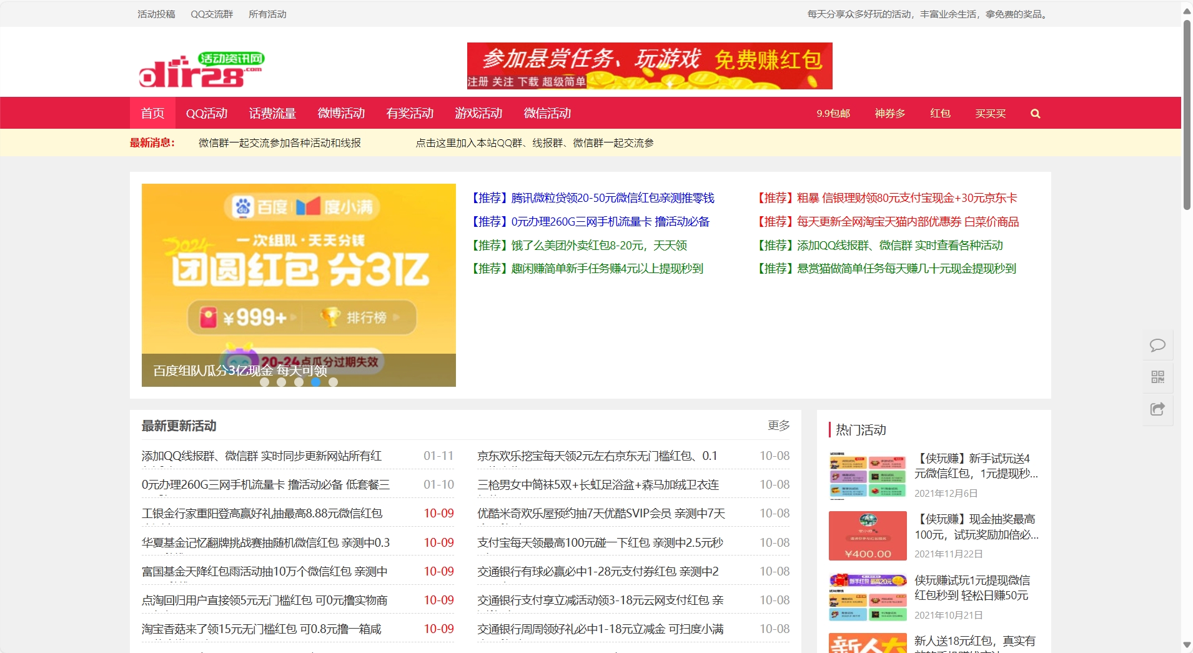Open article 京东欢乐挖宝每天领2元

(x=597, y=456)
